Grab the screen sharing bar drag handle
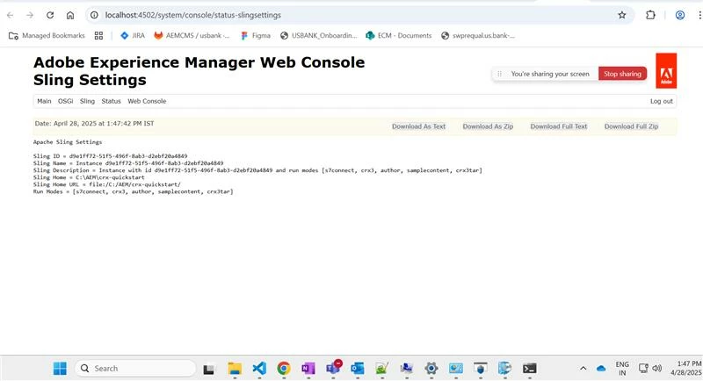 (x=499, y=74)
